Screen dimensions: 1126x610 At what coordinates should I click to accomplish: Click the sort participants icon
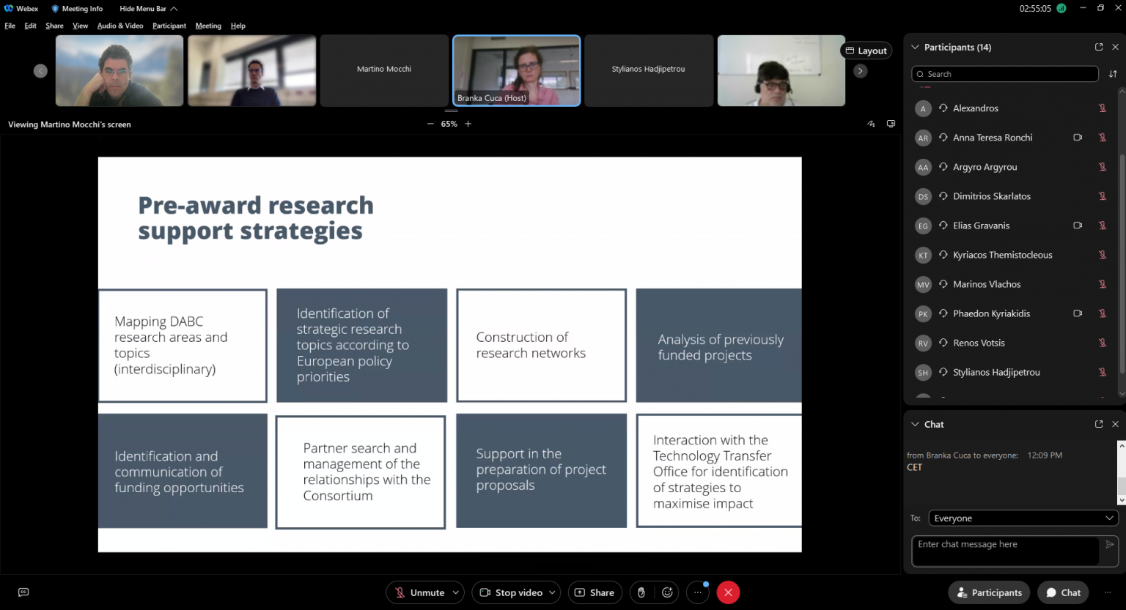click(1113, 74)
